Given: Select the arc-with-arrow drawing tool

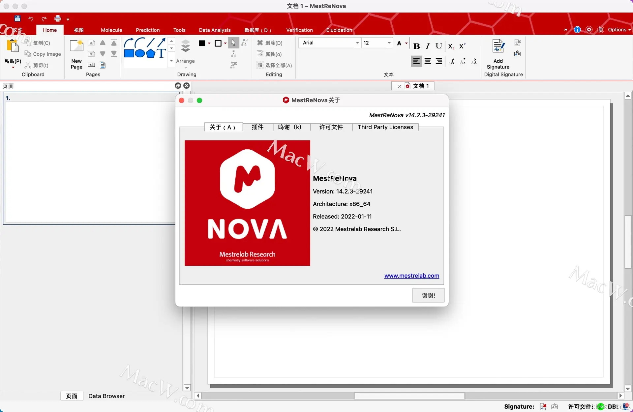Looking at the screenshot, I should click(x=129, y=42).
